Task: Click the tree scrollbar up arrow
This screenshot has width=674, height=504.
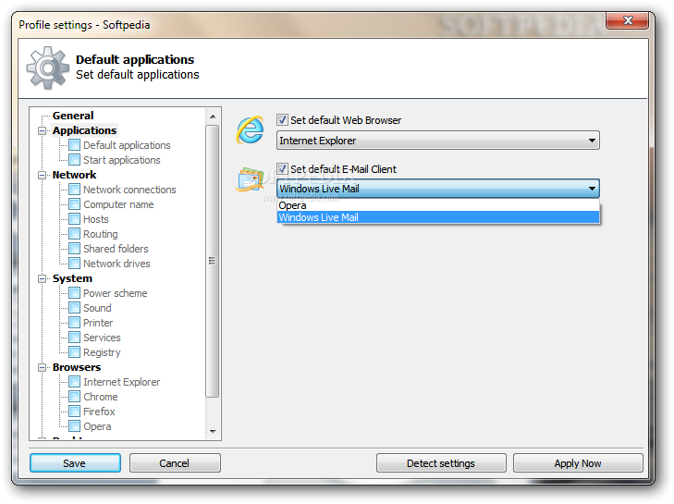Action: click(x=213, y=117)
